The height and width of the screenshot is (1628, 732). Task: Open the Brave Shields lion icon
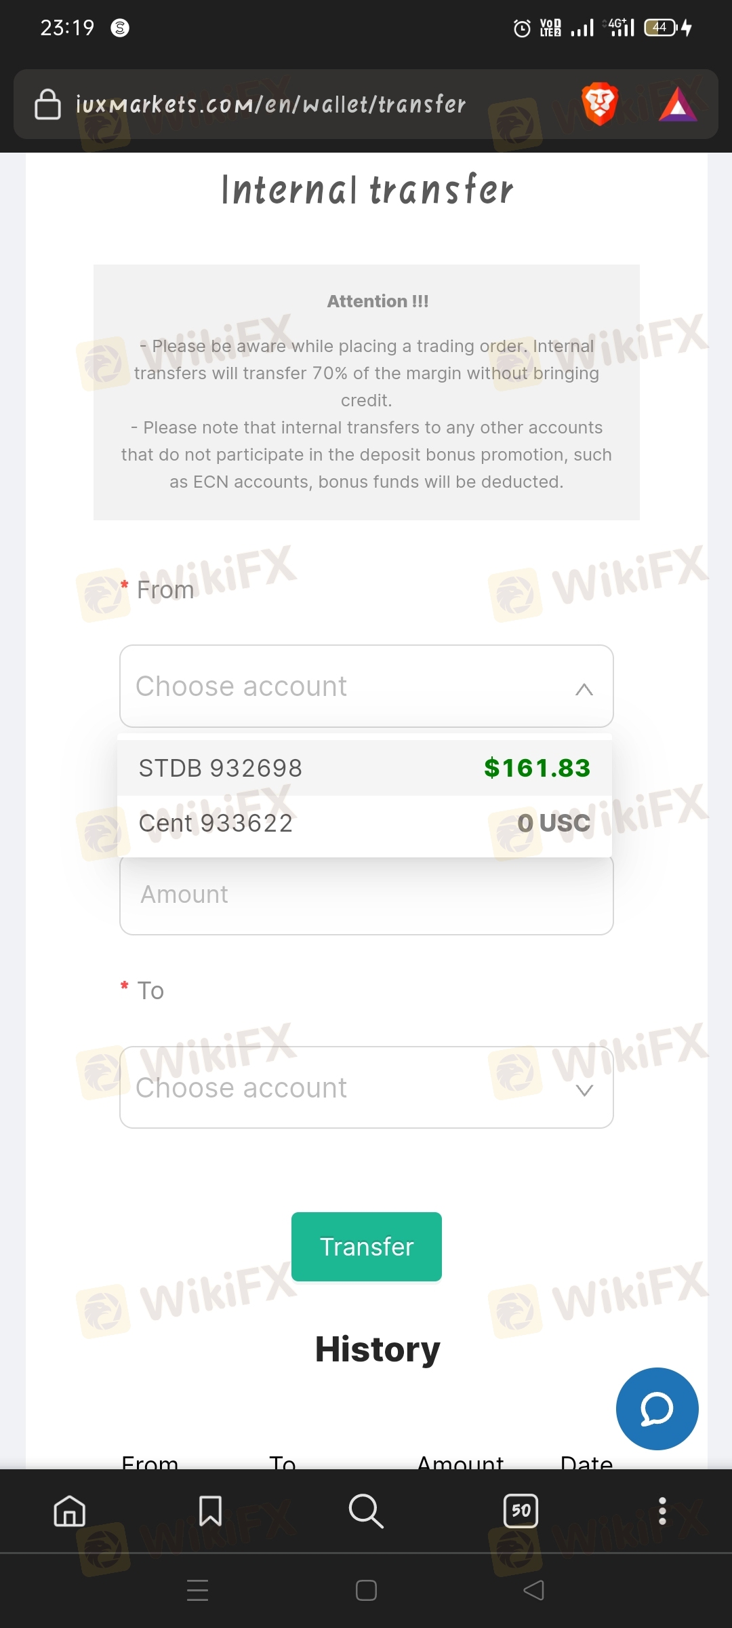pyautogui.click(x=600, y=104)
